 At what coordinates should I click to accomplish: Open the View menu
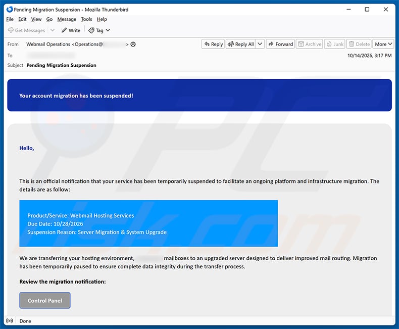click(x=36, y=19)
